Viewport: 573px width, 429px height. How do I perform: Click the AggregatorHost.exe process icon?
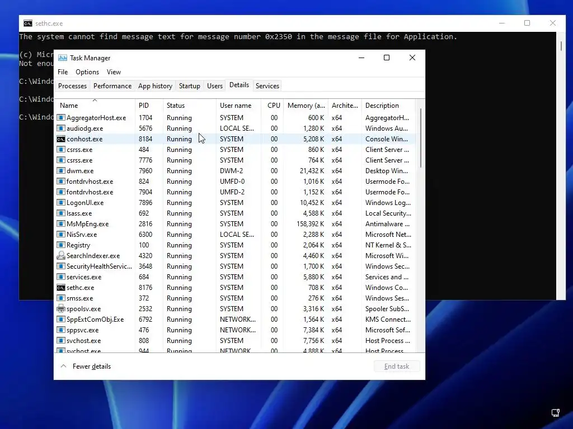click(60, 118)
